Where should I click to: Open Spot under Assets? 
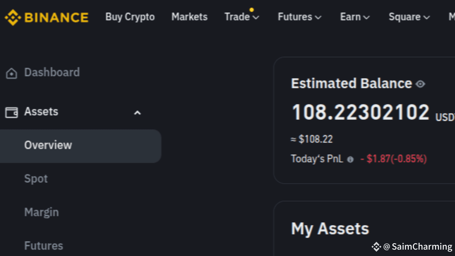(36, 178)
